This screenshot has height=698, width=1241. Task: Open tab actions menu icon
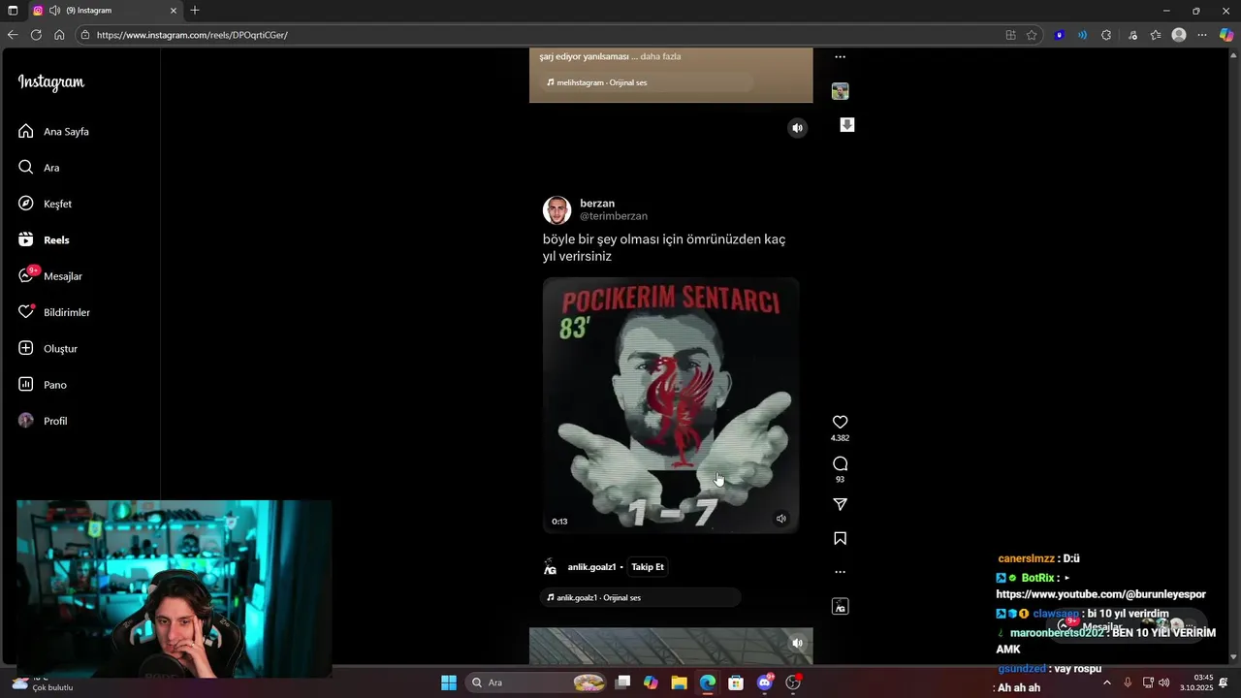[13, 11]
